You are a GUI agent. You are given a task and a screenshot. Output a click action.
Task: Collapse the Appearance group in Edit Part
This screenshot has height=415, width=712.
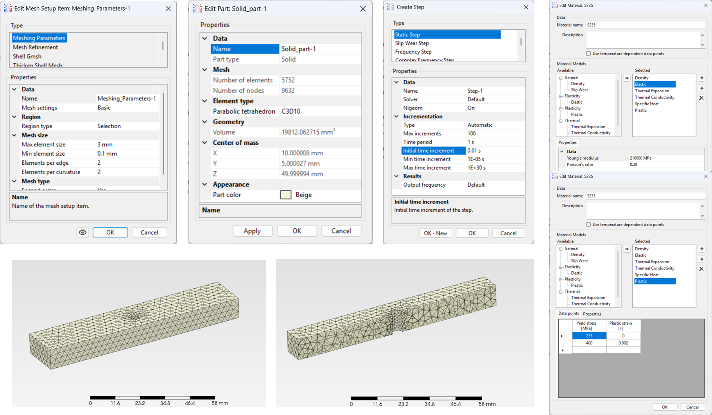point(204,184)
